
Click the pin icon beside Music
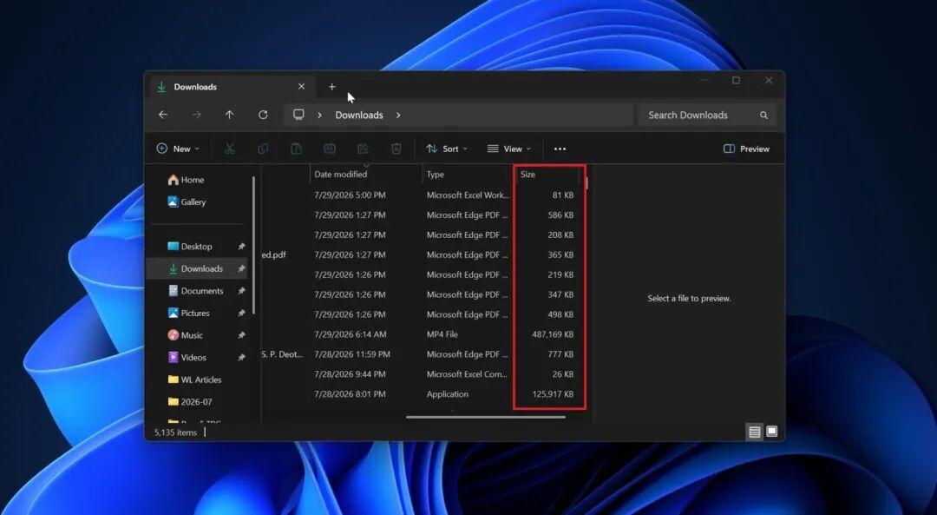coord(241,335)
